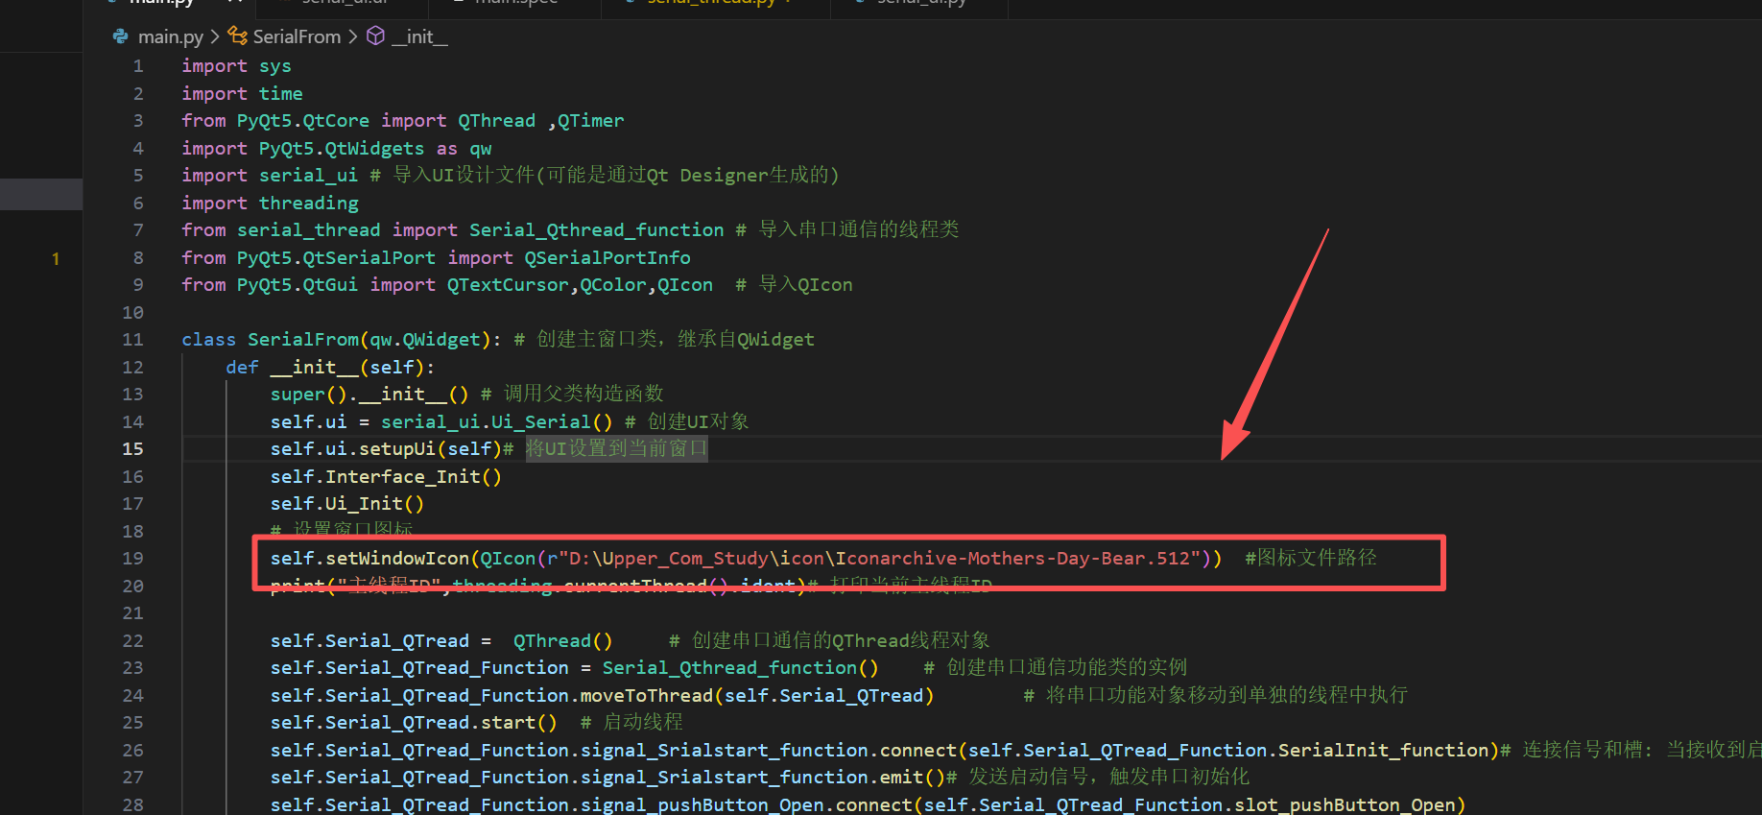Viewport: 1762px width, 815px height.
Task: Click 'start()' on line 25
Action: pyautogui.click(x=519, y=723)
